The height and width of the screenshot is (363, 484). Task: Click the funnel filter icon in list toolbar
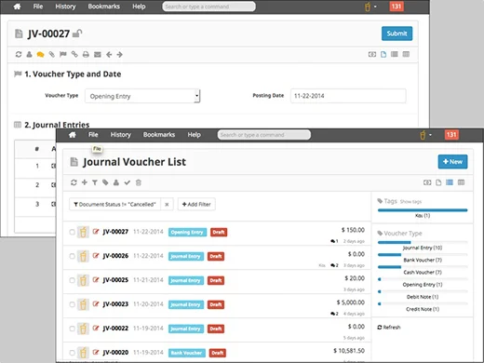coord(95,182)
